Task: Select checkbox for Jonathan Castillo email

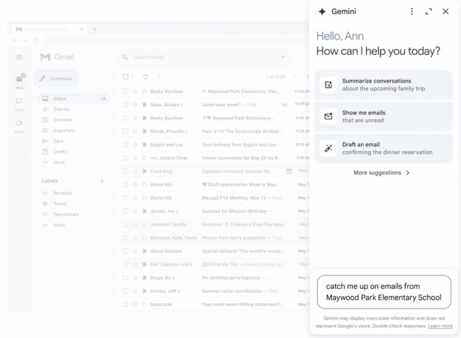Action: 125,225
